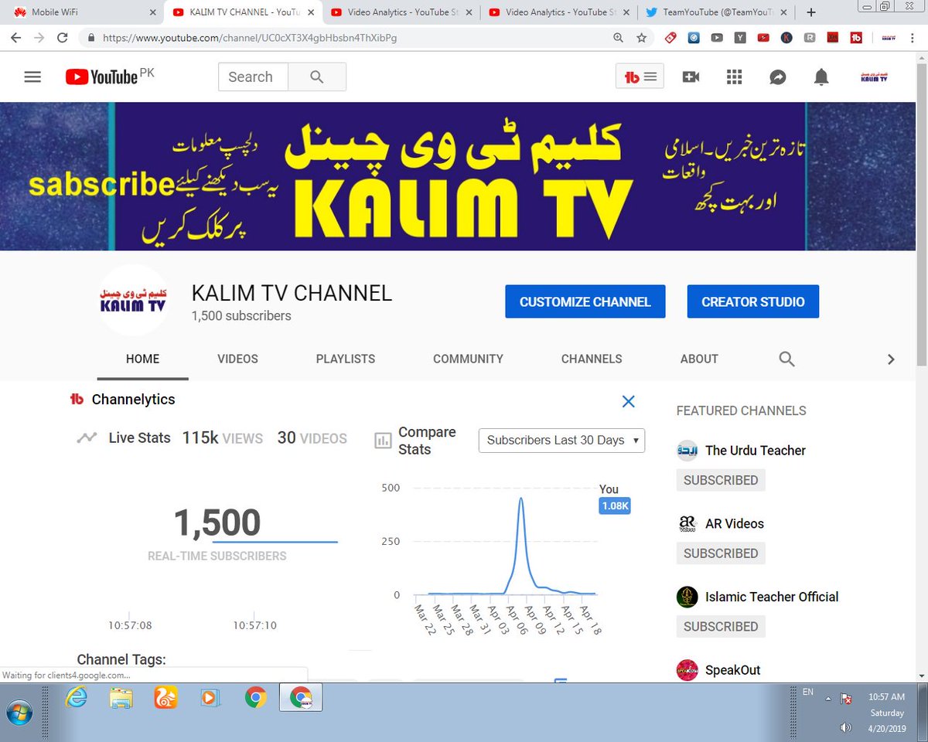Open the ABOUT tab

click(699, 359)
